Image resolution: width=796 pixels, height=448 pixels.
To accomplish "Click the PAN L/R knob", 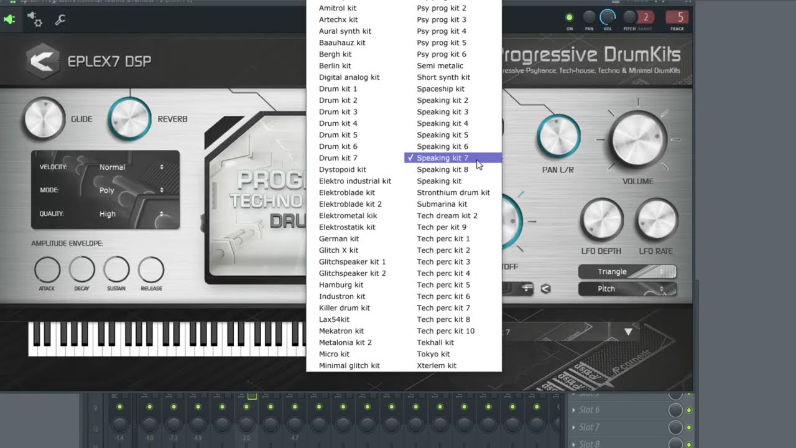I will [x=558, y=136].
